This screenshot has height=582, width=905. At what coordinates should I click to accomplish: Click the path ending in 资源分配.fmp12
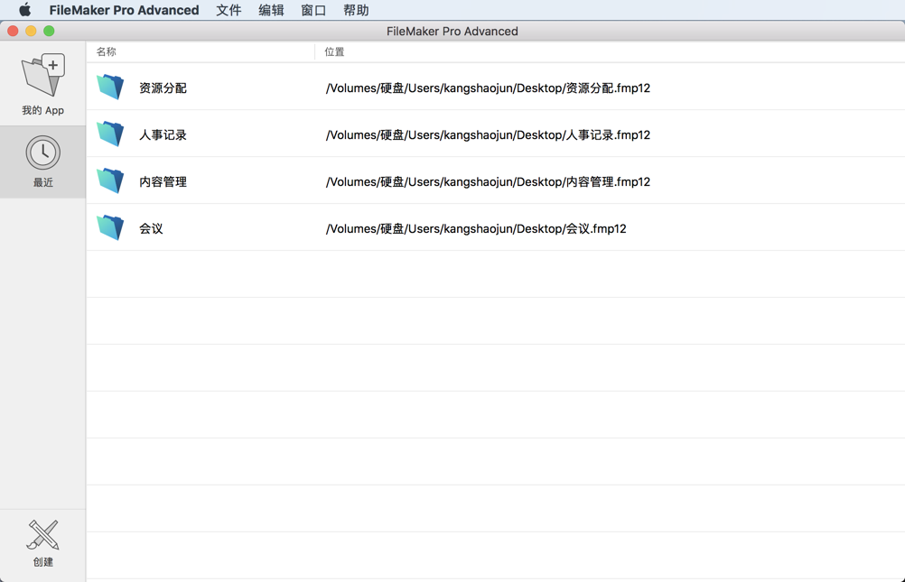click(x=489, y=88)
